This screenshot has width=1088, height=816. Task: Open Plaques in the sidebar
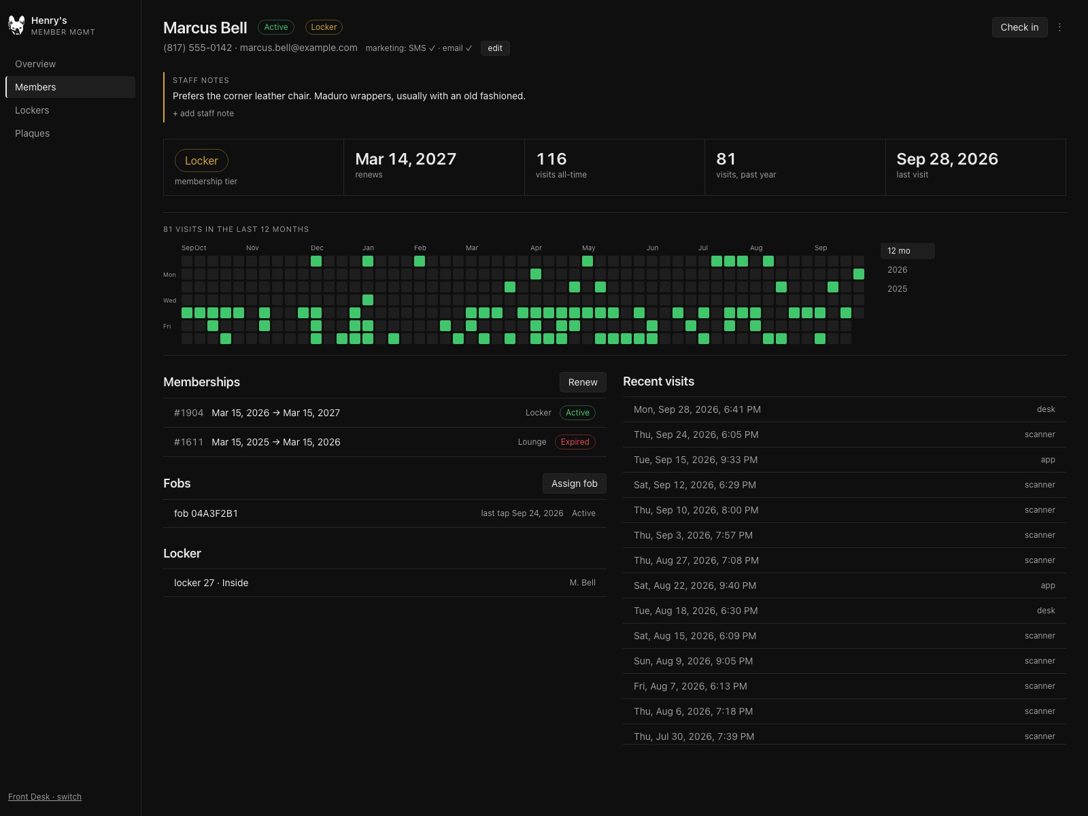[x=70, y=133]
